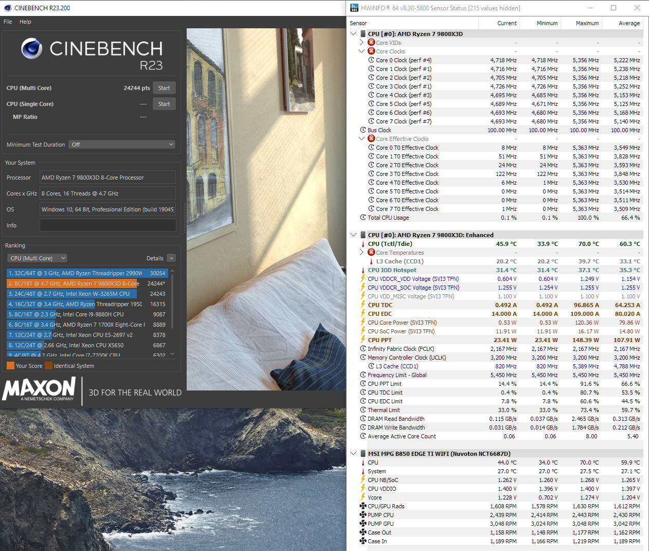Click the HWiNFO title bar app icon
This screenshot has height=551, width=649.
click(354, 8)
